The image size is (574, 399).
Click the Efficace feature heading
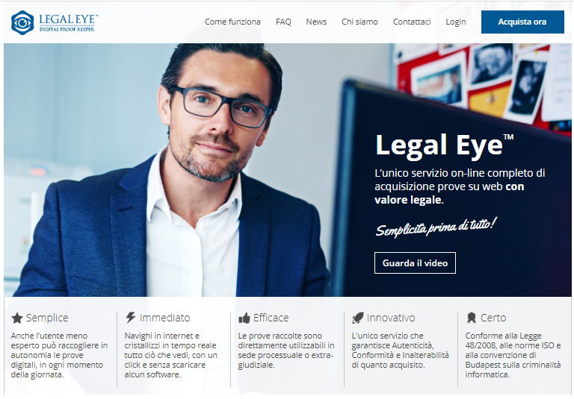271,318
